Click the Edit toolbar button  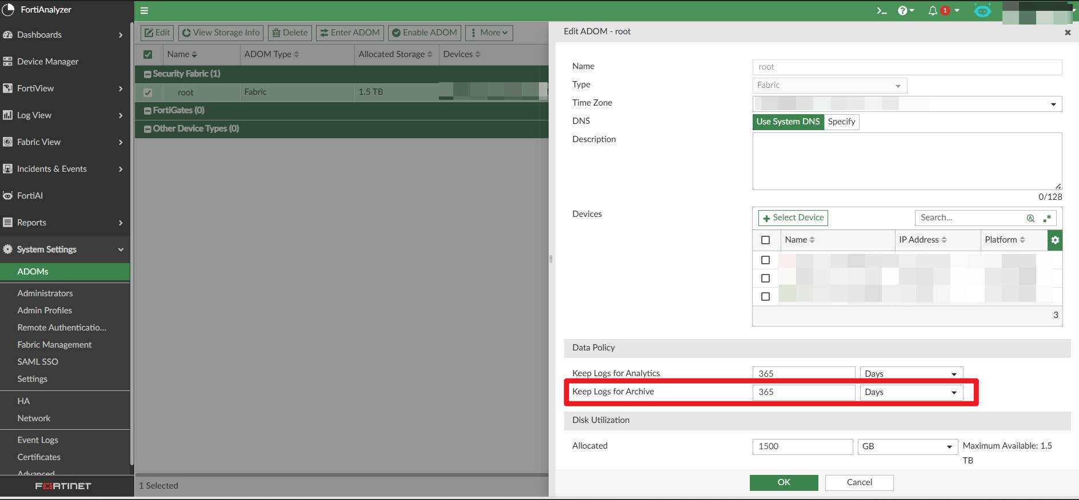coord(157,33)
